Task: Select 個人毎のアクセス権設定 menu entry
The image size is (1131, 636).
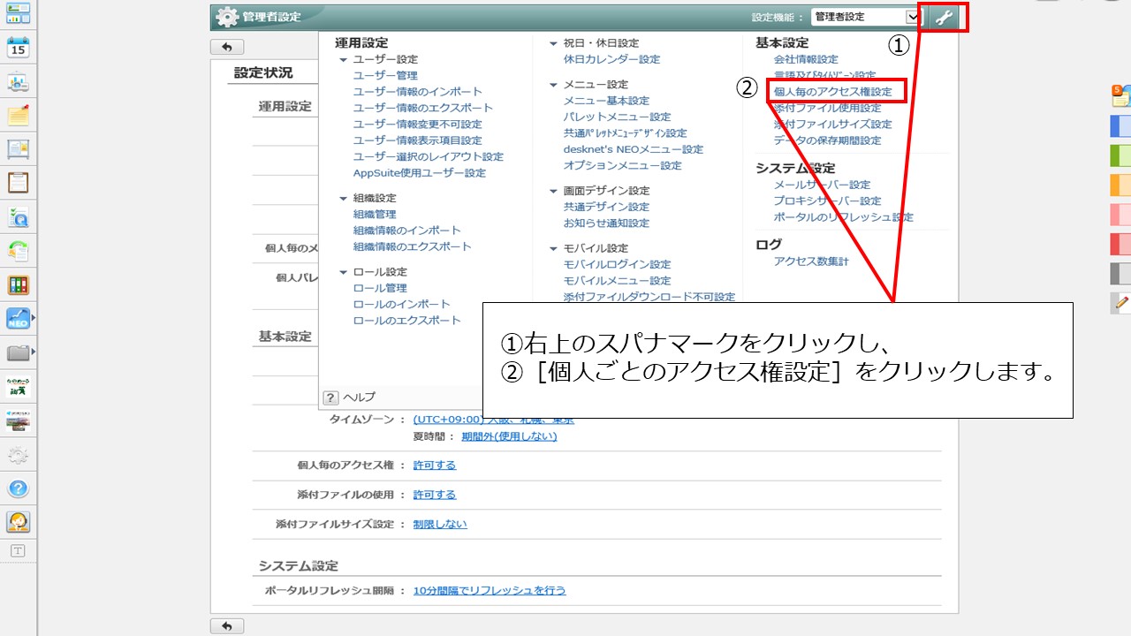Action: tap(832, 92)
